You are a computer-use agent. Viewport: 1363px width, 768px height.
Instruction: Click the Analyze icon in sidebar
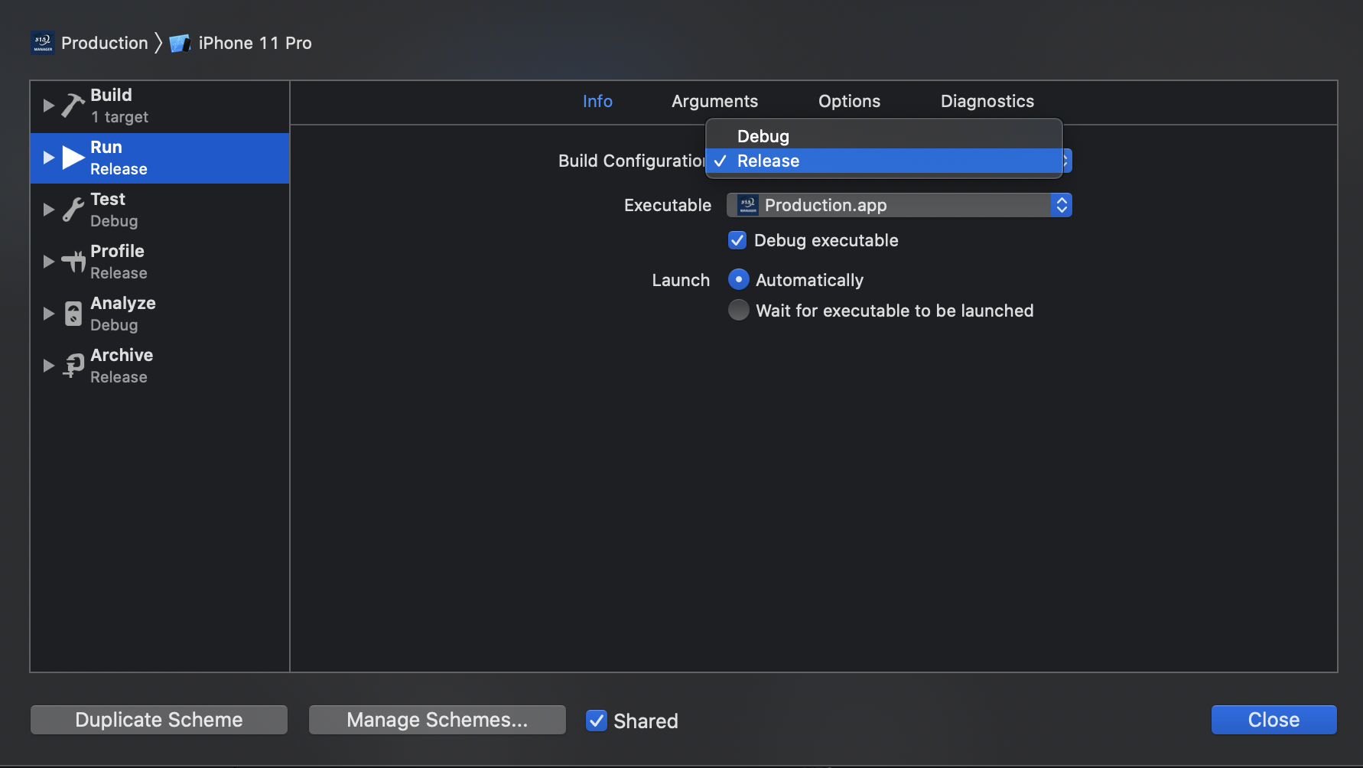[73, 314]
